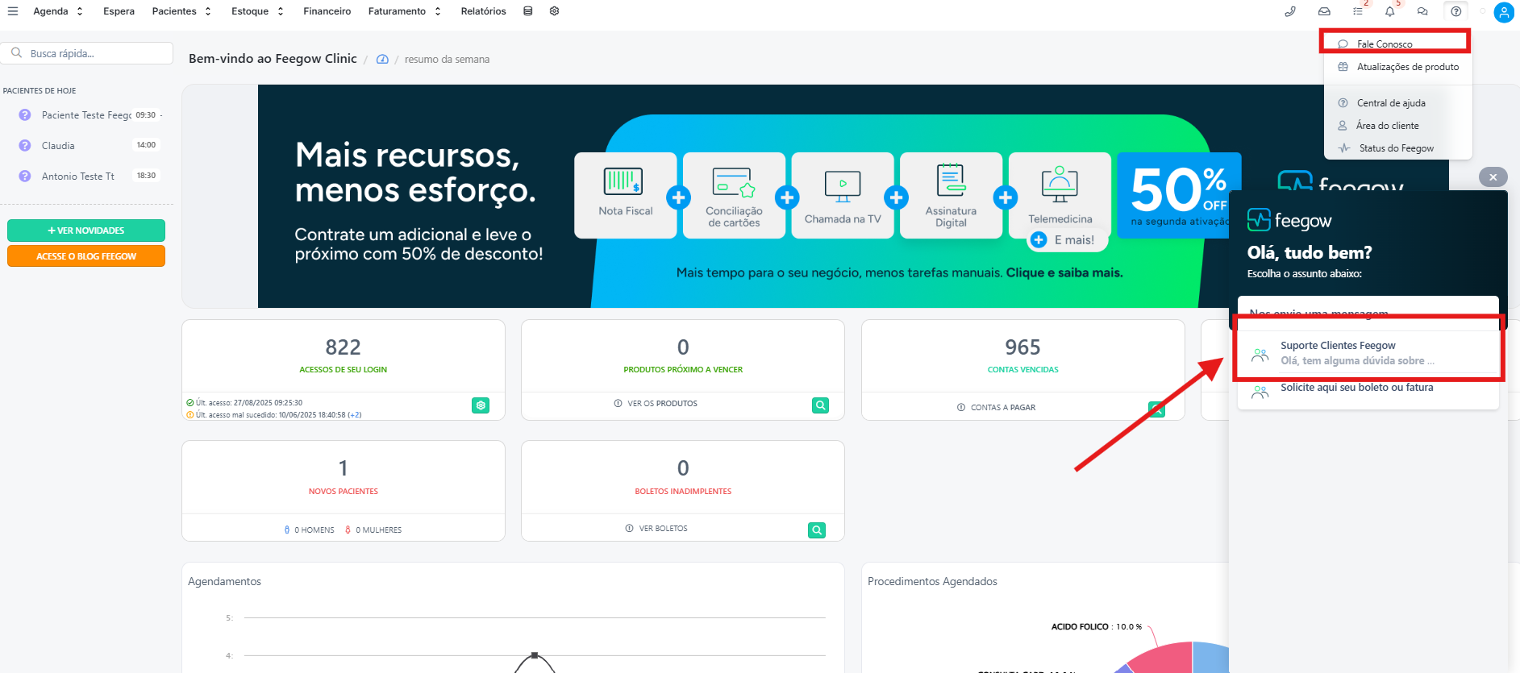Open the Financeiro menu
This screenshot has height=673, width=1520.
(x=327, y=11)
